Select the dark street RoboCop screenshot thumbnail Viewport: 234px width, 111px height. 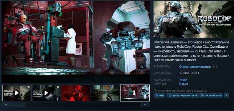pos(105,93)
